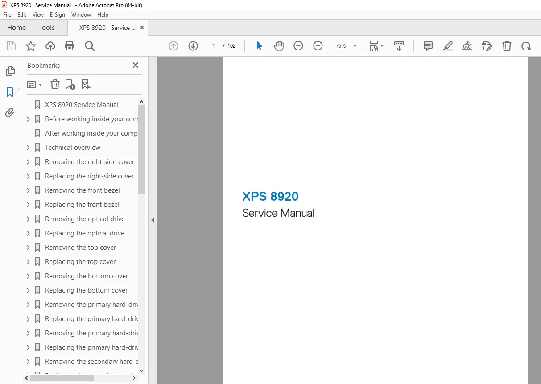Upload file to cloud icon
This screenshot has height=384, width=541.
pyautogui.click(x=50, y=46)
